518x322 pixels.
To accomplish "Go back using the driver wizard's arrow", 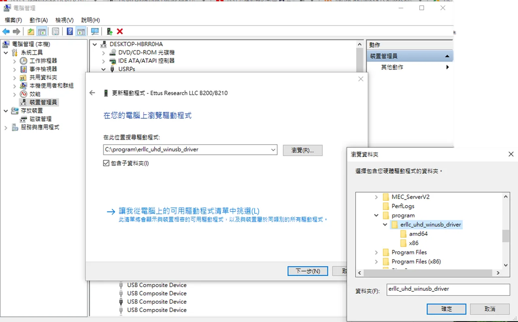I will 92,93.
